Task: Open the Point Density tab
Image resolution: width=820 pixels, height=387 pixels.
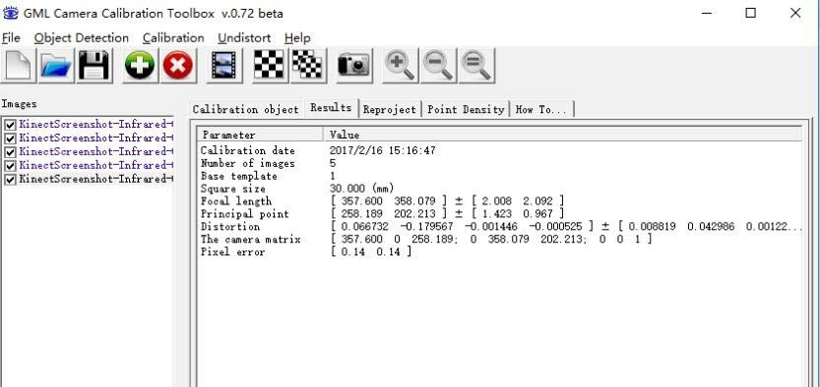Action: [466, 110]
